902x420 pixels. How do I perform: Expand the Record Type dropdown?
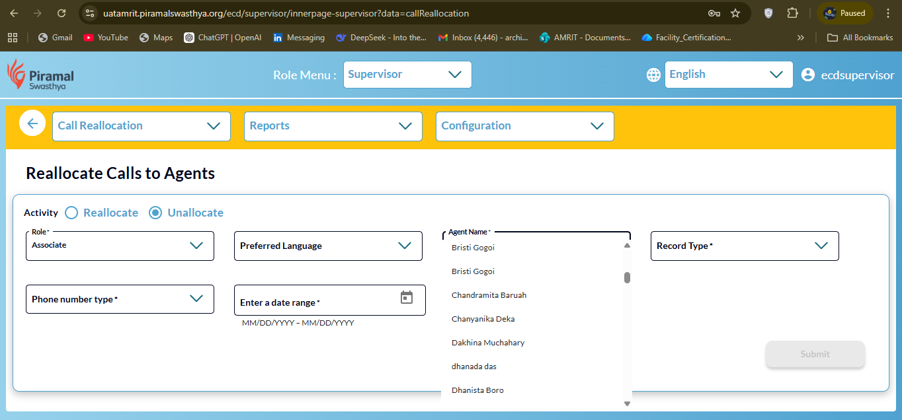(x=744, y=246)
